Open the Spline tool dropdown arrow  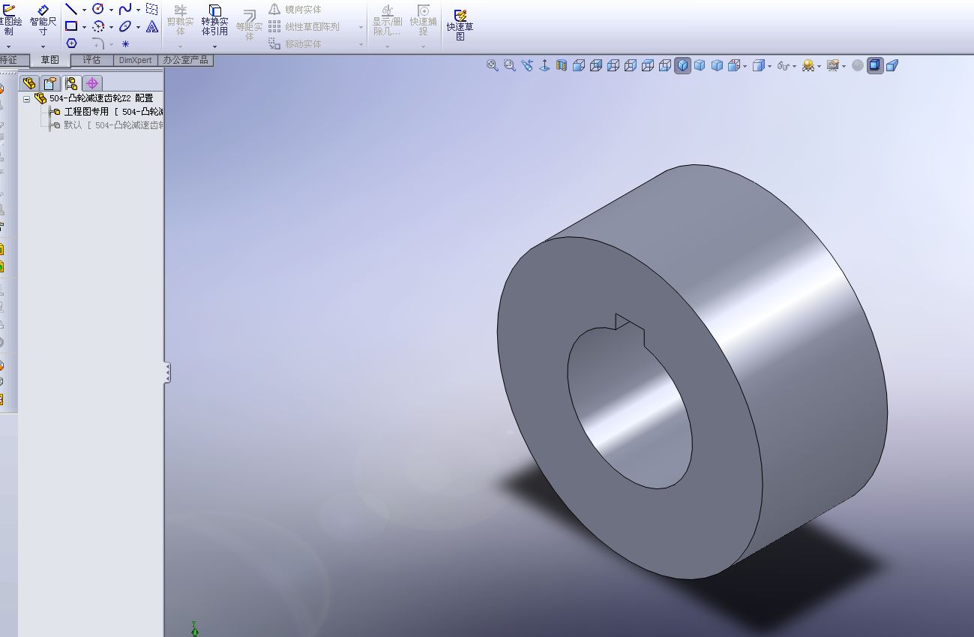pos(138,10)
